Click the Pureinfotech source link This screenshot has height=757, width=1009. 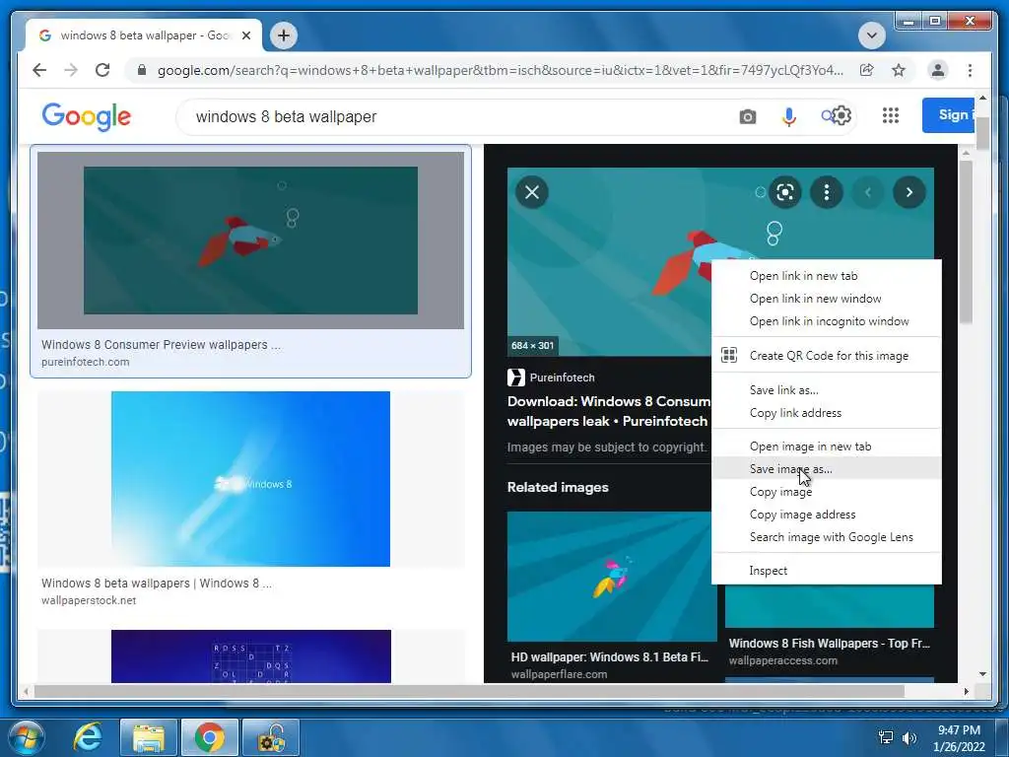[551, 378]
